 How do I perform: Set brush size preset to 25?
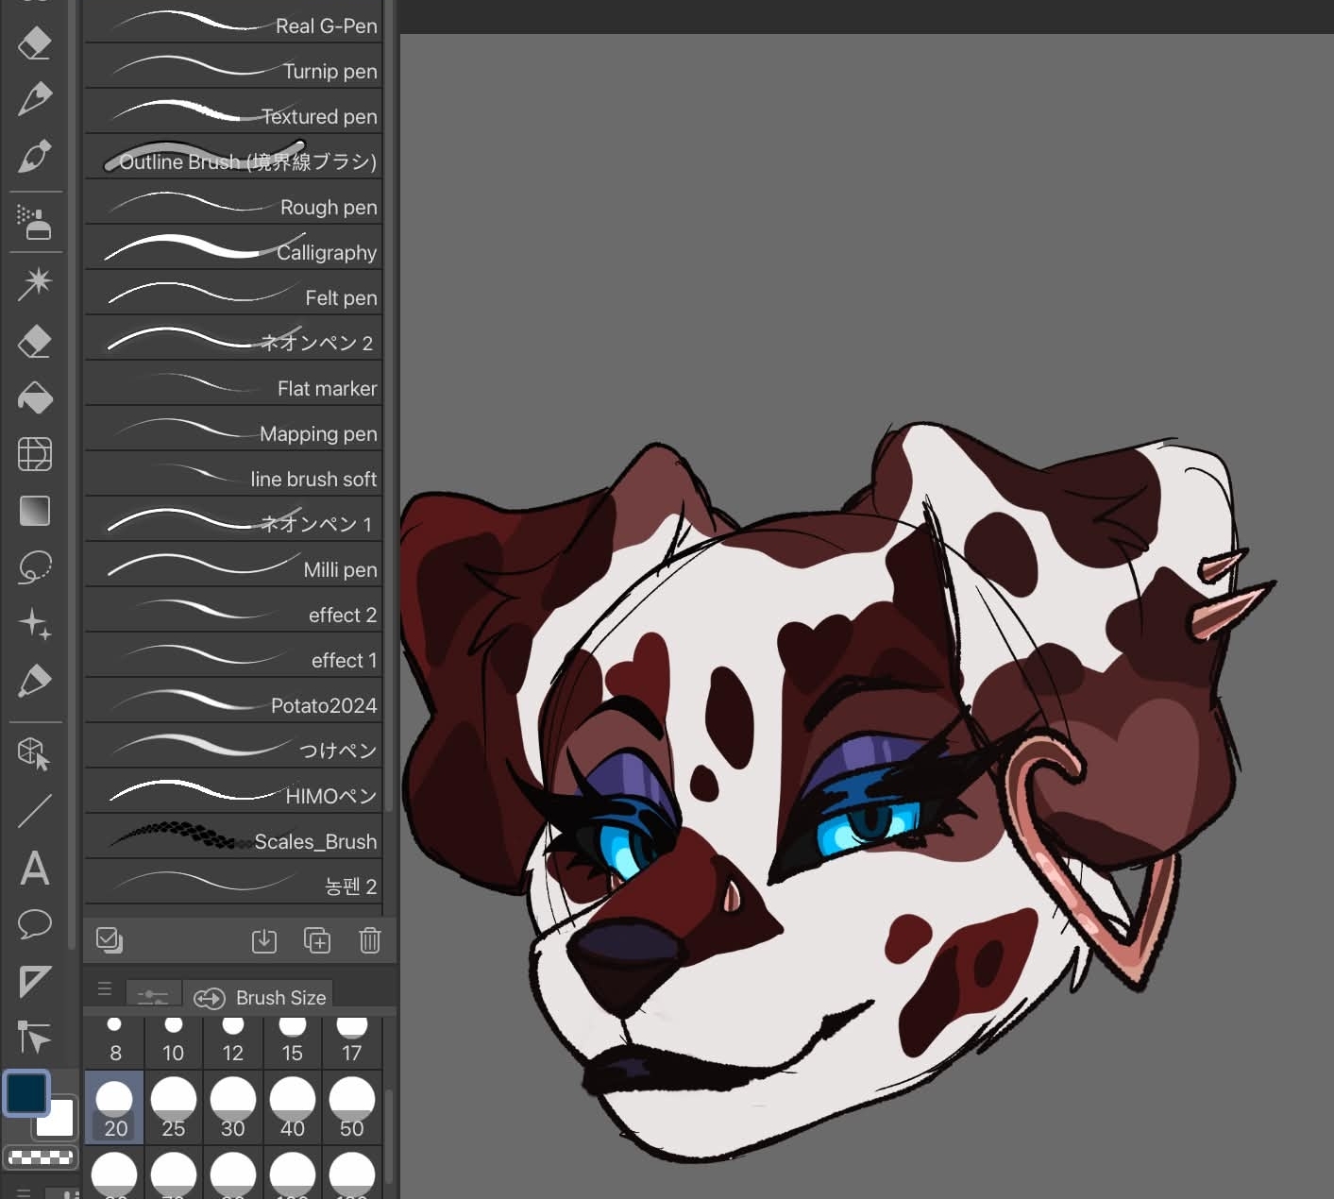tap(174, 1108)
